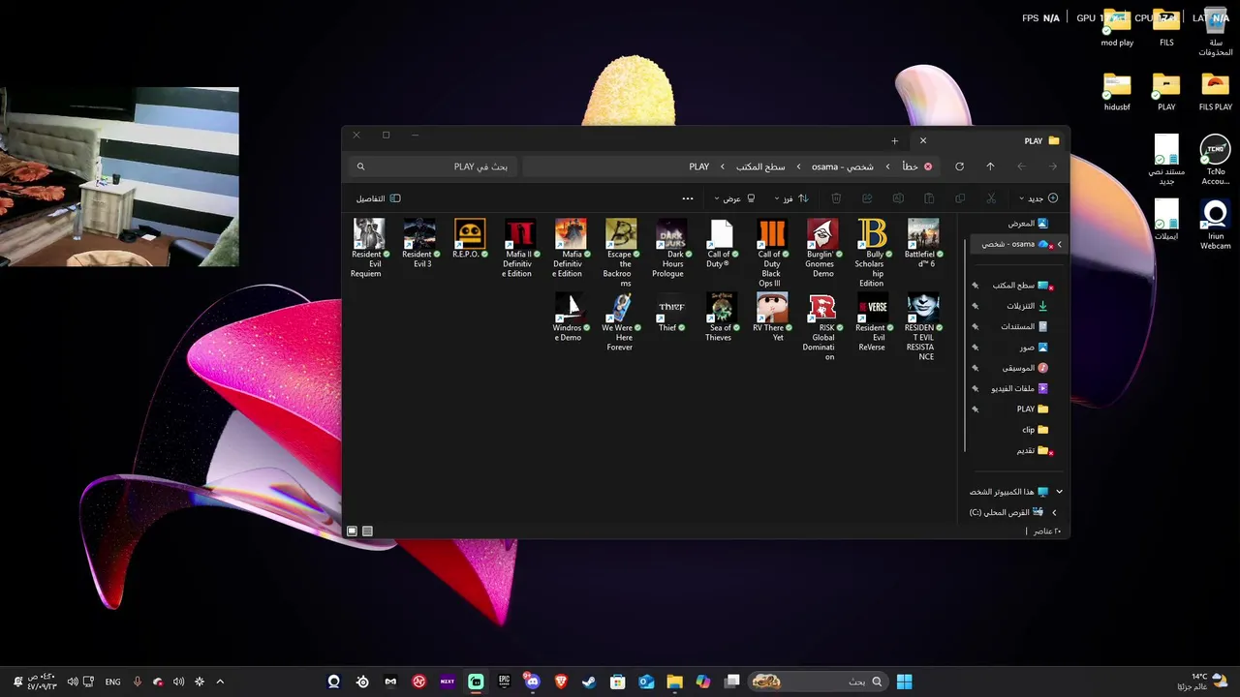
Task: Open Epic Games Launcher taskbar icon
Action: coord(504,682)
